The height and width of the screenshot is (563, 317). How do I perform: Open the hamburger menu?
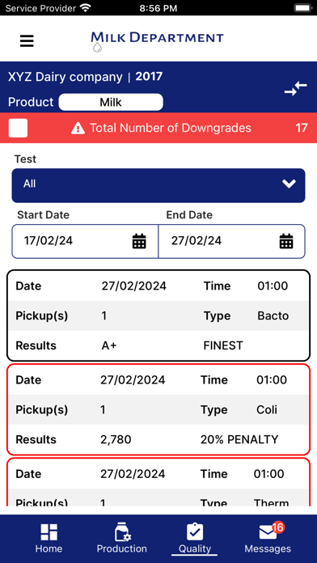coord(27,41)
